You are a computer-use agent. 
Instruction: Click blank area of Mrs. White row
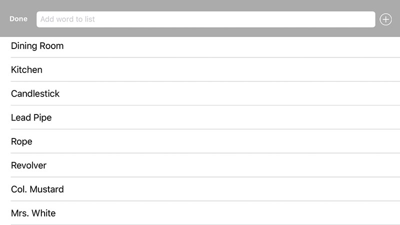coord(227,213)
